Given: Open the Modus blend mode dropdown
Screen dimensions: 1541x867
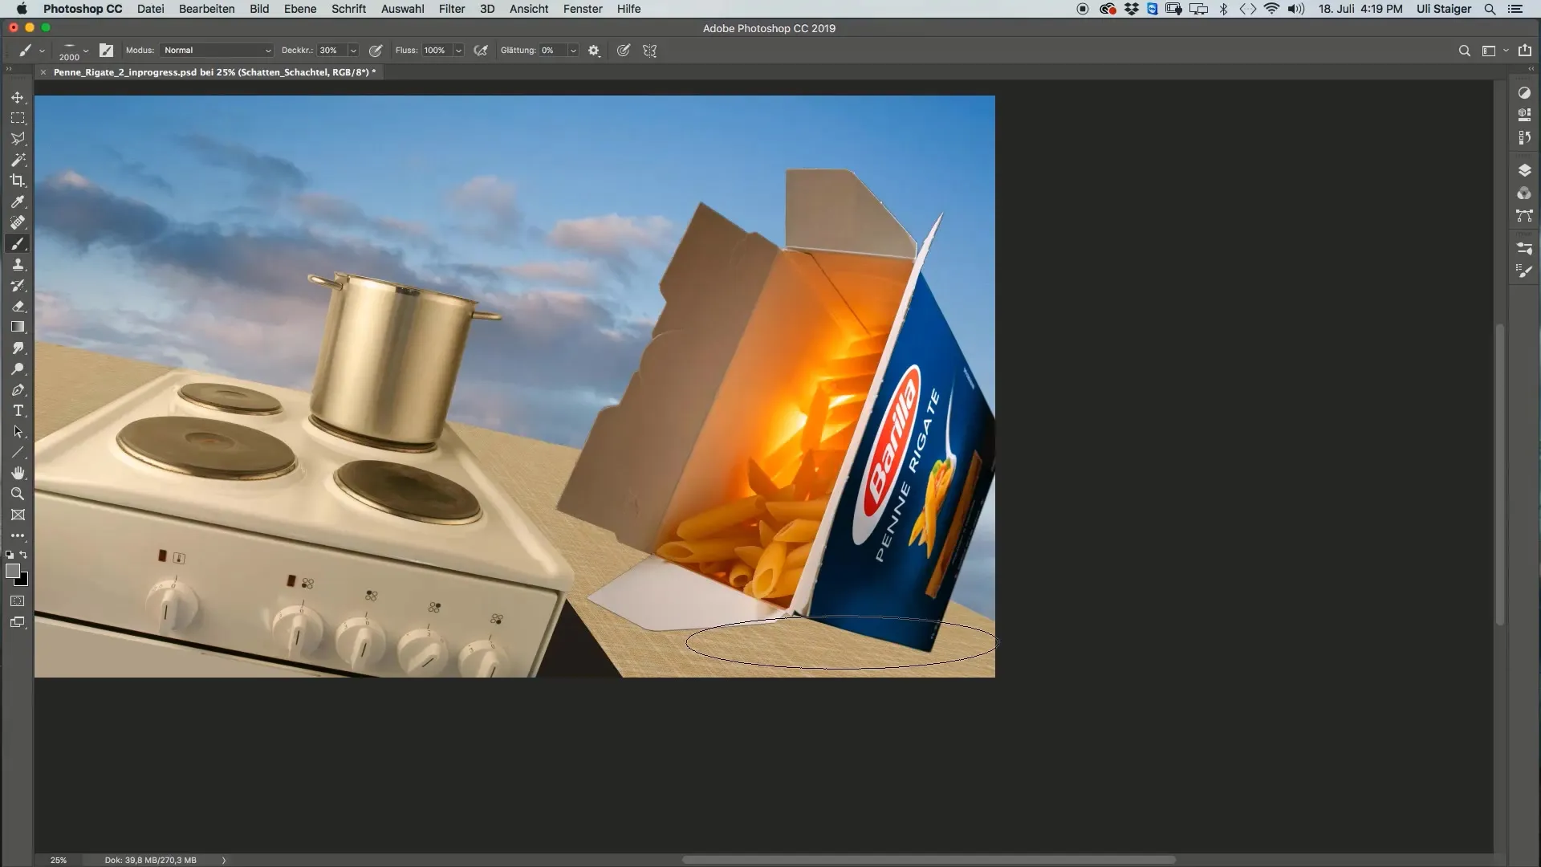Looking at the screenshot, I should coord(217,50).
